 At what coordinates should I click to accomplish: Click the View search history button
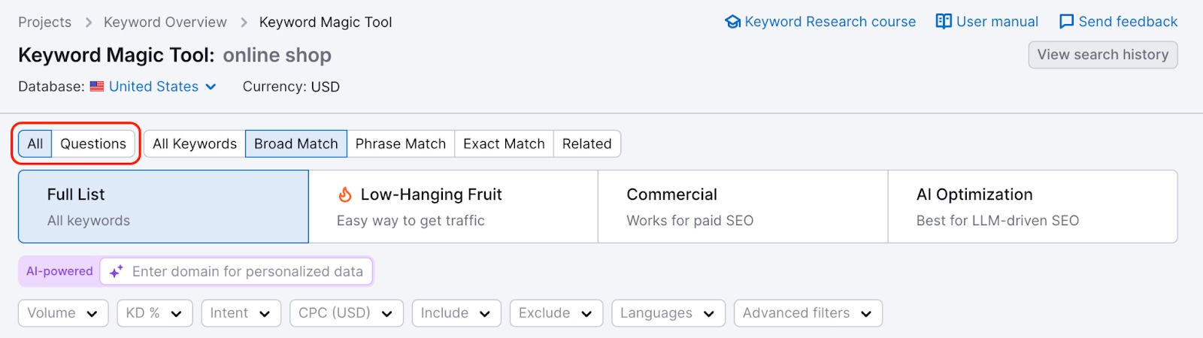click(1102, 55)
